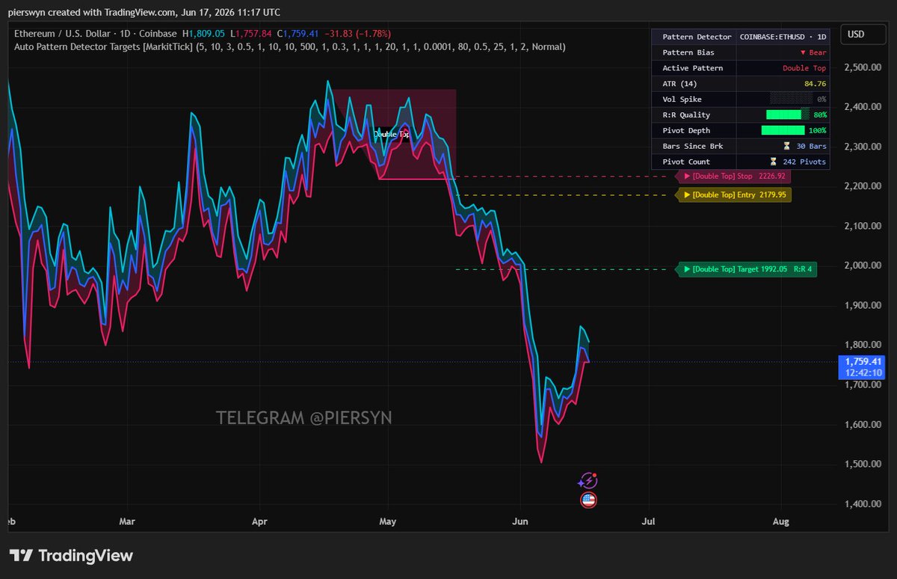Click the Jul label on time axis
Screen dimensions: 897x579
pos(648,521)
